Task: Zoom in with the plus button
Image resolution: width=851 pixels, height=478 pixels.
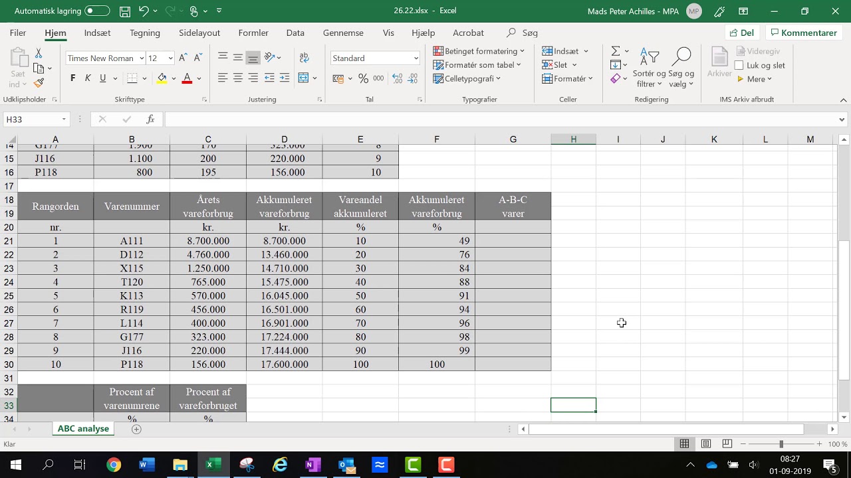Action: click(x=819, y=443)
